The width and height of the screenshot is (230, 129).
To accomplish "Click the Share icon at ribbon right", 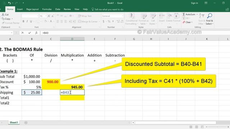I will coord(227,9).
